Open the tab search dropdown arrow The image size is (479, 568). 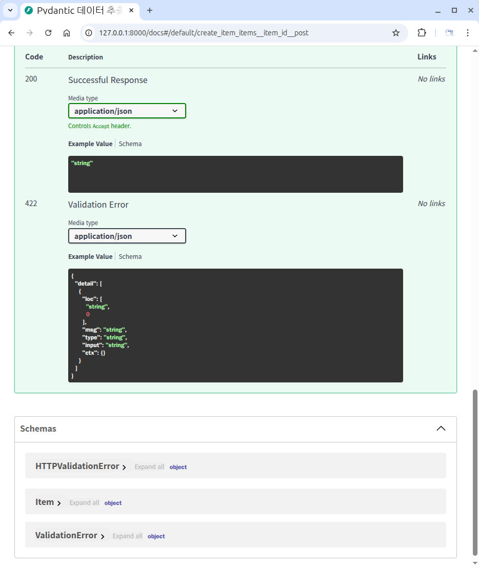coord(10,10)
